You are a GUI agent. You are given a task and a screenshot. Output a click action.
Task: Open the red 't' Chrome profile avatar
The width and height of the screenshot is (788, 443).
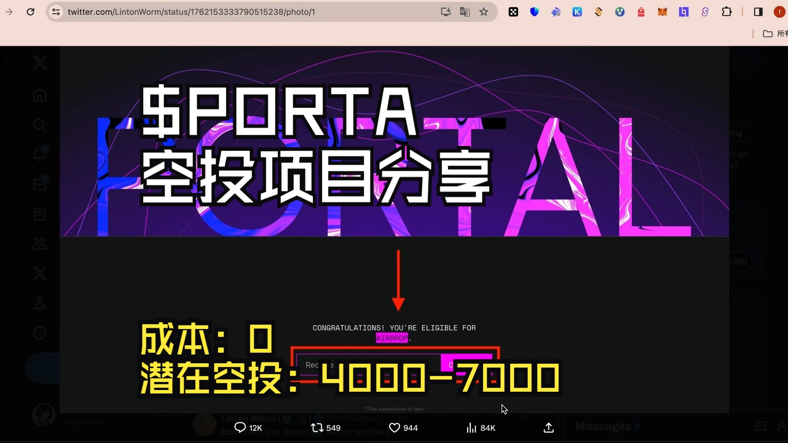point(779,12)
